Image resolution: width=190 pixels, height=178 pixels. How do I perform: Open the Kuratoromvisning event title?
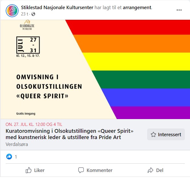[x=70, y=134]
